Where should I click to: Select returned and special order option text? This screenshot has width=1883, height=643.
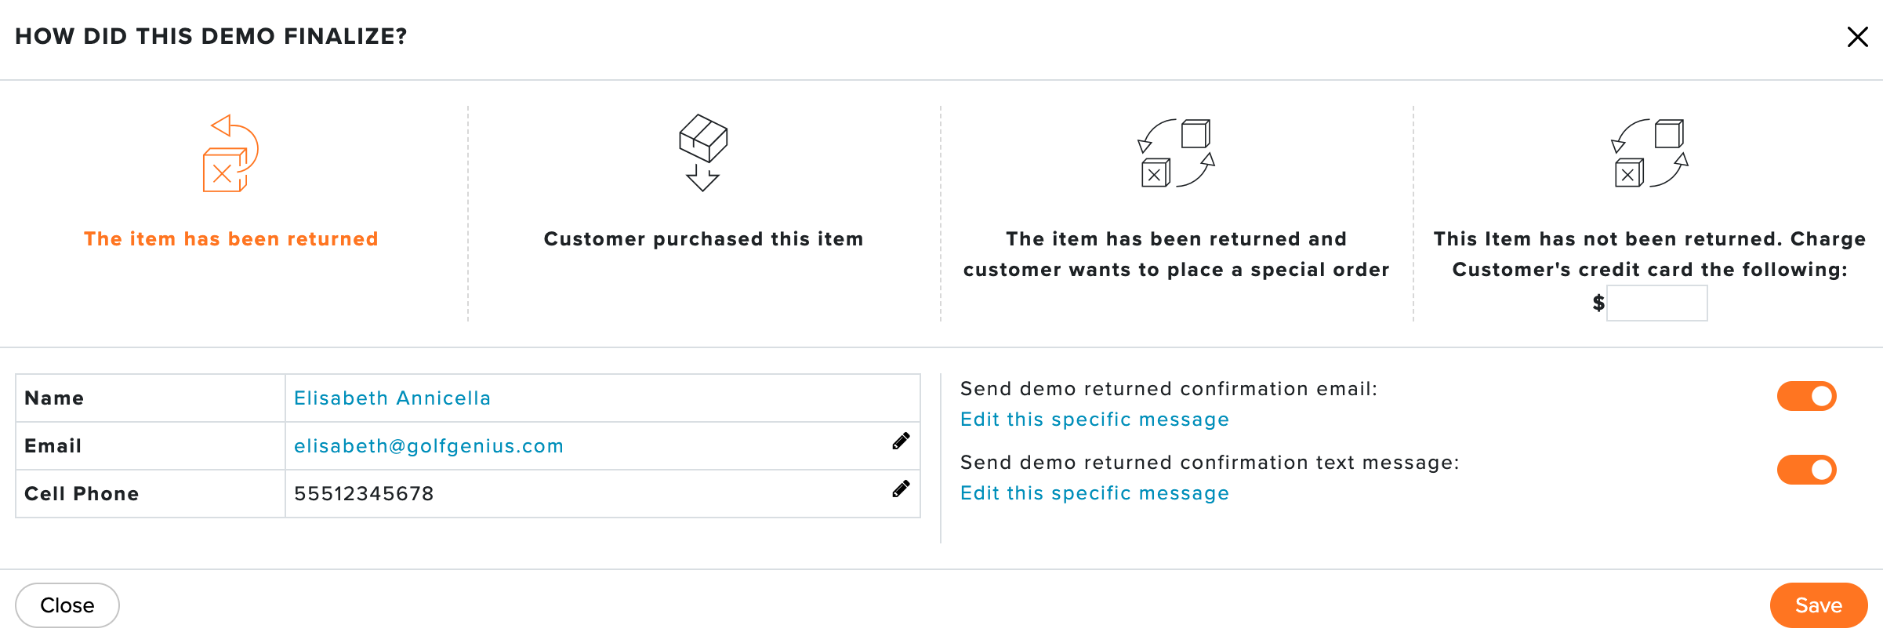point(1176,254)
